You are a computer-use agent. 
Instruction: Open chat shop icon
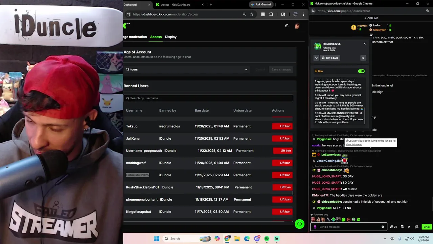[x=402, y=227]
